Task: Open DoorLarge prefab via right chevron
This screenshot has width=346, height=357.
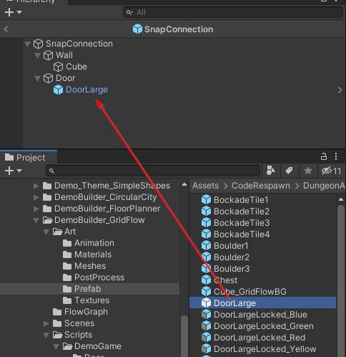Action: tap(340, 90)
